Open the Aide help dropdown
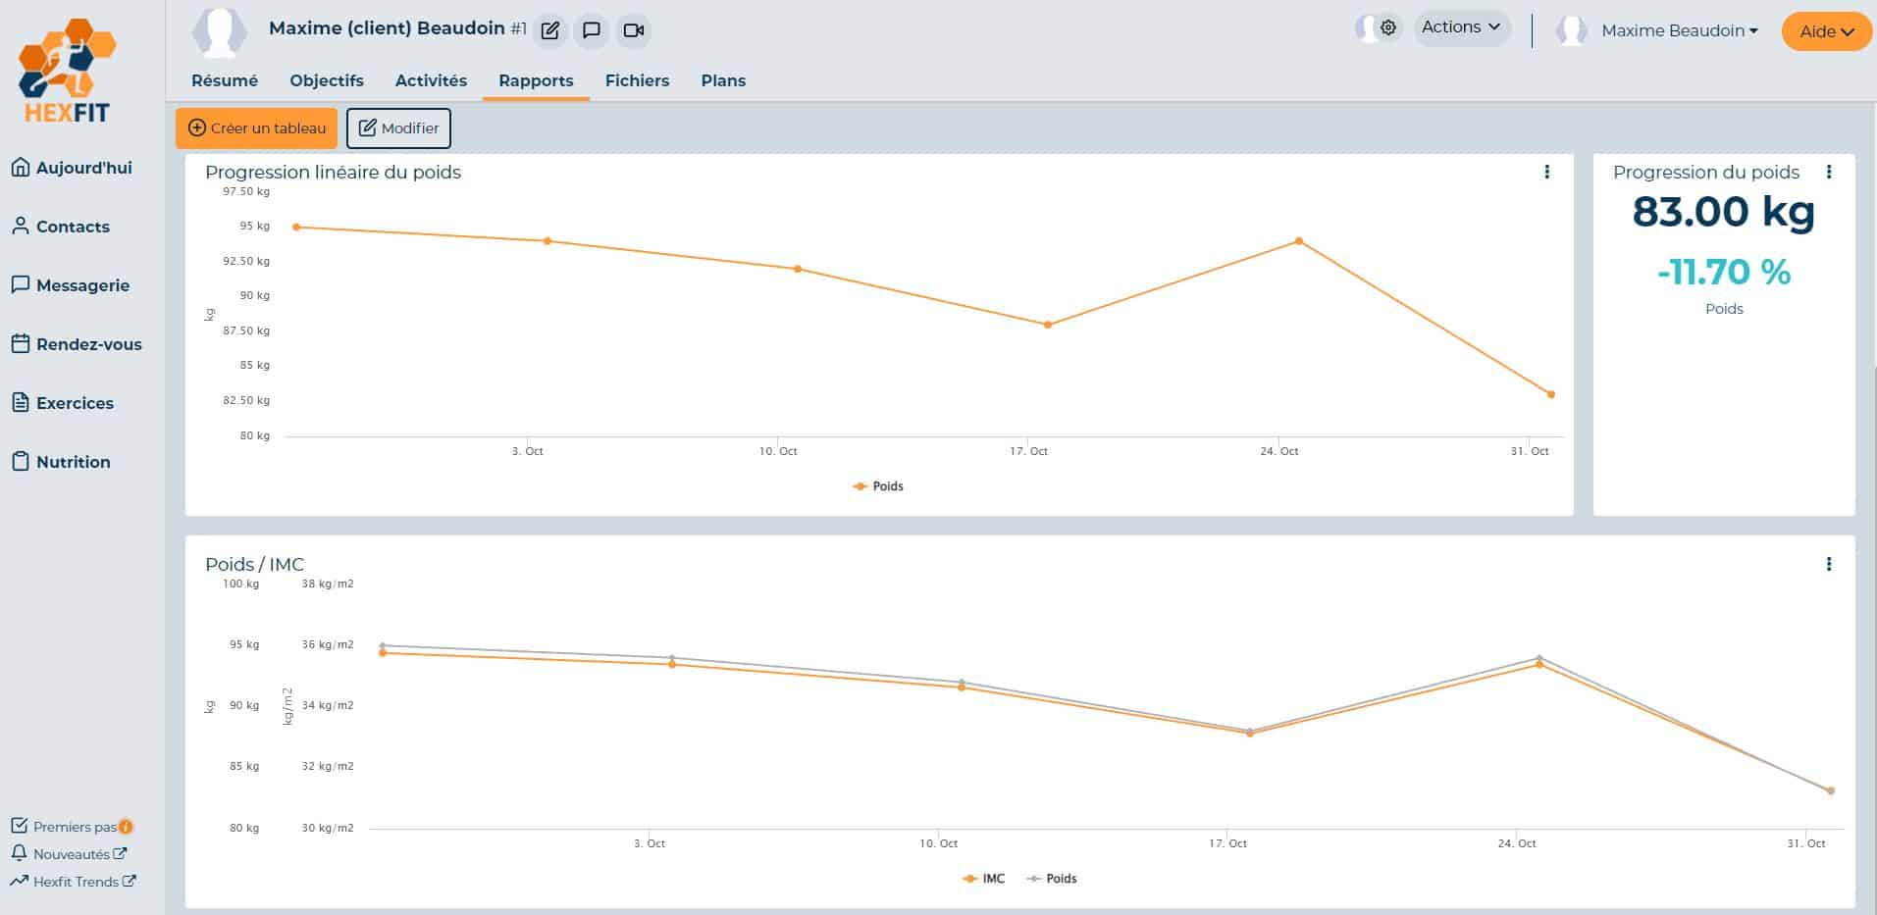 coord(1826,31)
